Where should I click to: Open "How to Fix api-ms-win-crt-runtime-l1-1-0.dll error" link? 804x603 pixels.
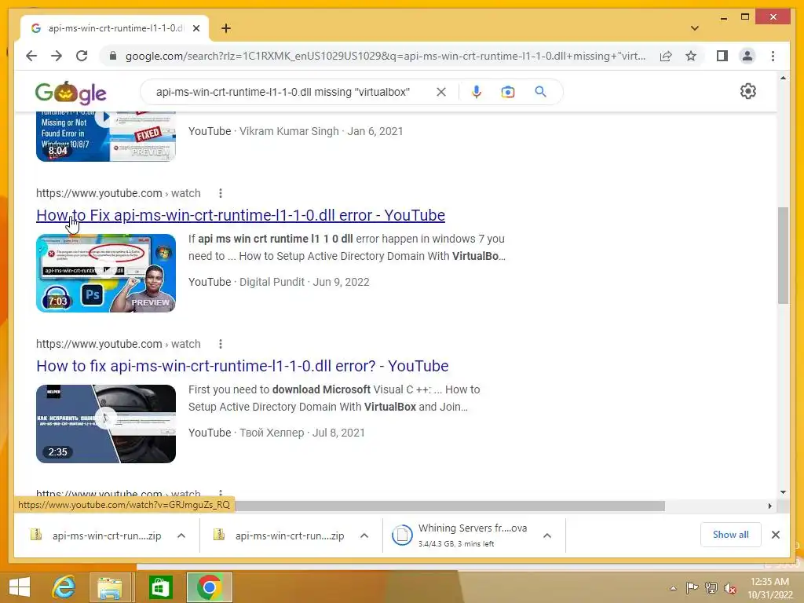pyautogui.click(x=240, y=215)
